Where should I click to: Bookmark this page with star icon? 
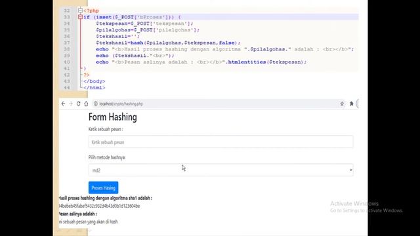(x=342, y=104)
